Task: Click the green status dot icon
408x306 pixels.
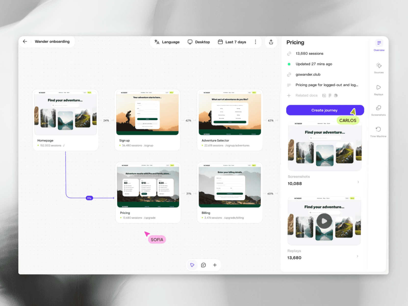Action: [289, 64]
